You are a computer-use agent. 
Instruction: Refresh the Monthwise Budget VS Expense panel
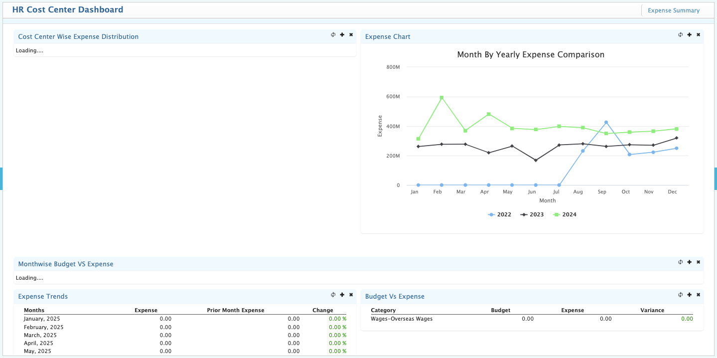coord(680,262)
